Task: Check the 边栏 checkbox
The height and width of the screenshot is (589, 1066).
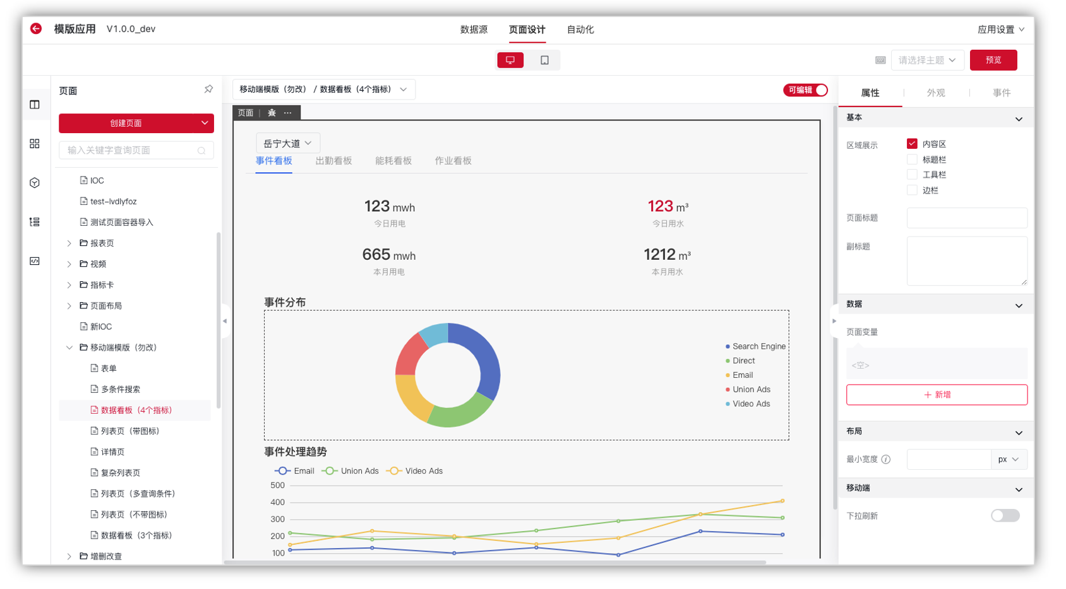Action: [x=912, y=190]
